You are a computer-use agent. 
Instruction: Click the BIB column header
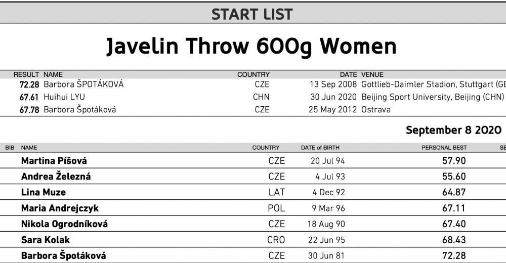10,148
